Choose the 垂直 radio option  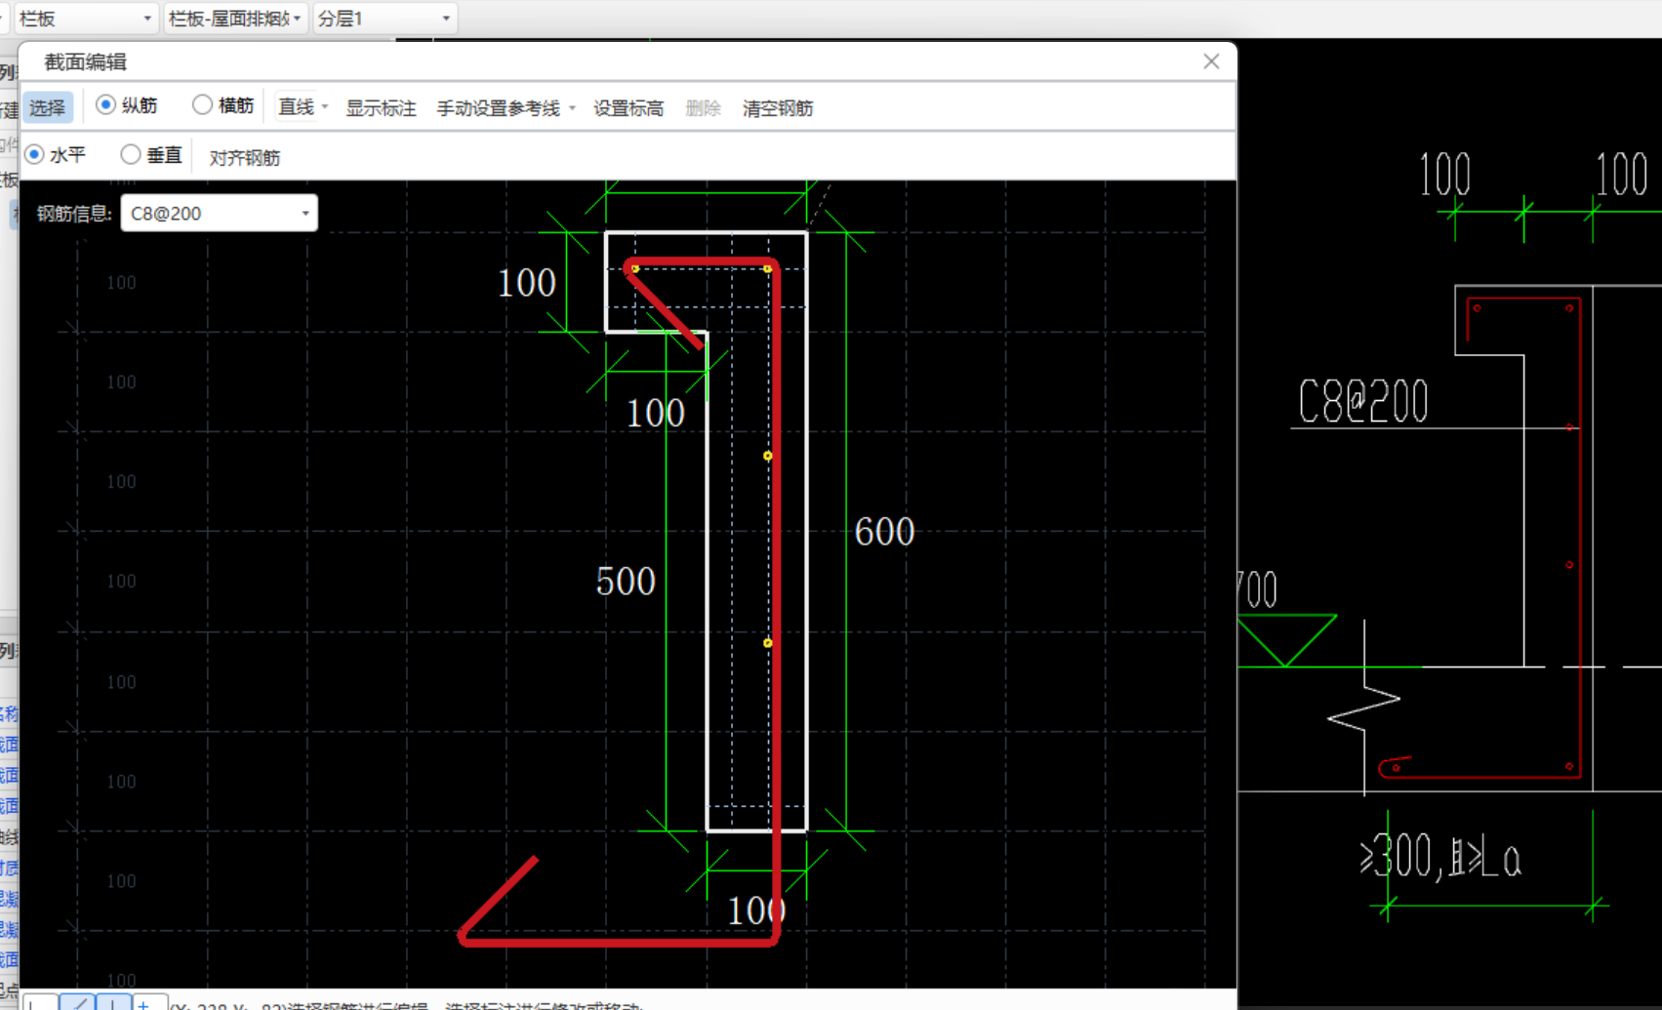coord(131,154)
